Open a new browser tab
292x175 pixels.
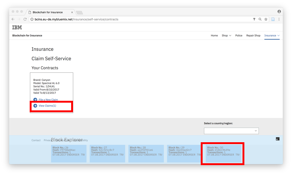(79, 12)
